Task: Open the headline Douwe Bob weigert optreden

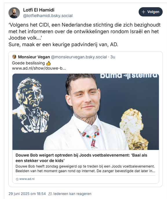Action: point(81,158)
